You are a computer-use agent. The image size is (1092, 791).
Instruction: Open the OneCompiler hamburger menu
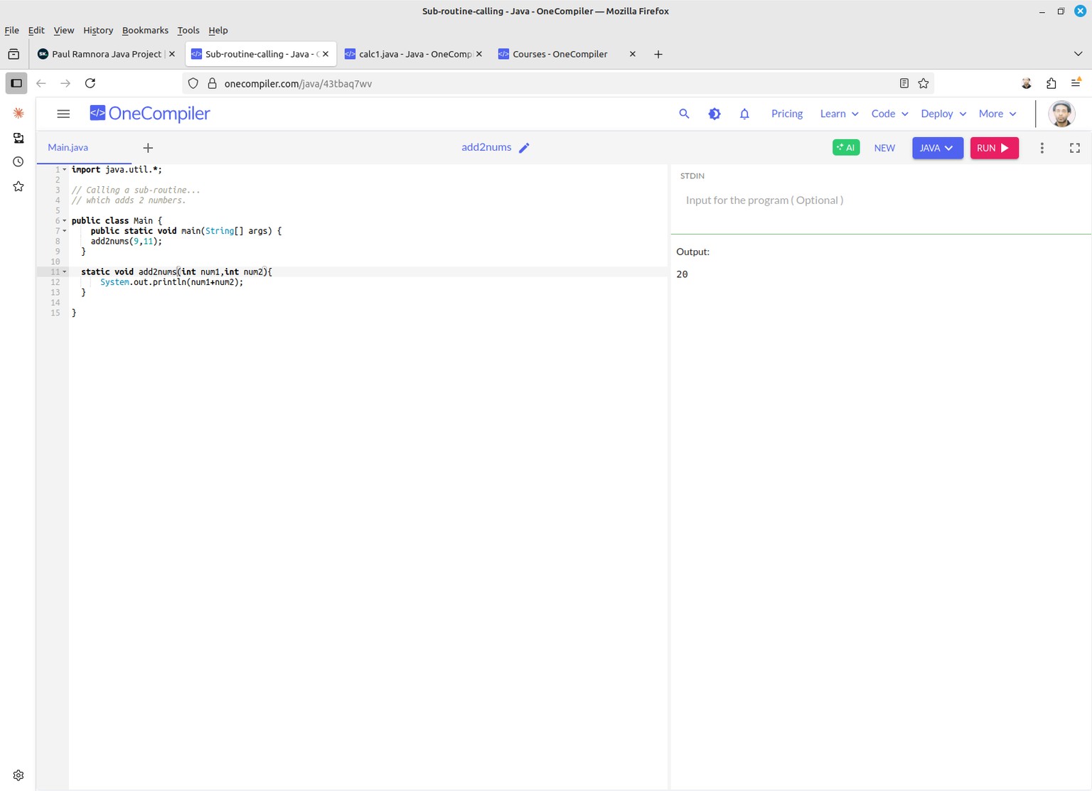(x=63, y=114)
